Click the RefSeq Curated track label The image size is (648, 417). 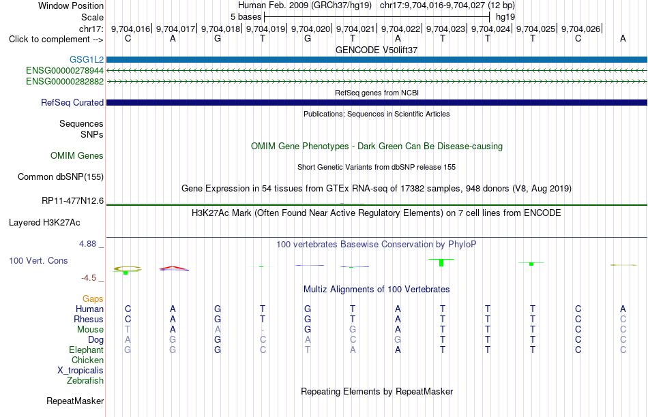pyautogui.click(x=72, y=102)
